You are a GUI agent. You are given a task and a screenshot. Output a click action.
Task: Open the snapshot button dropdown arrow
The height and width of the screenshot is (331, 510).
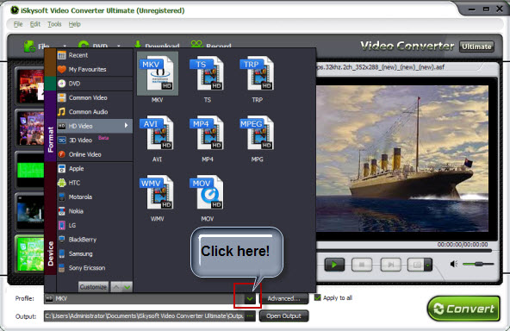(428, 265)
